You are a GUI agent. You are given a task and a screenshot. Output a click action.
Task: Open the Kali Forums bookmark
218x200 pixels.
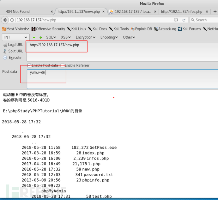click(189, 29)
